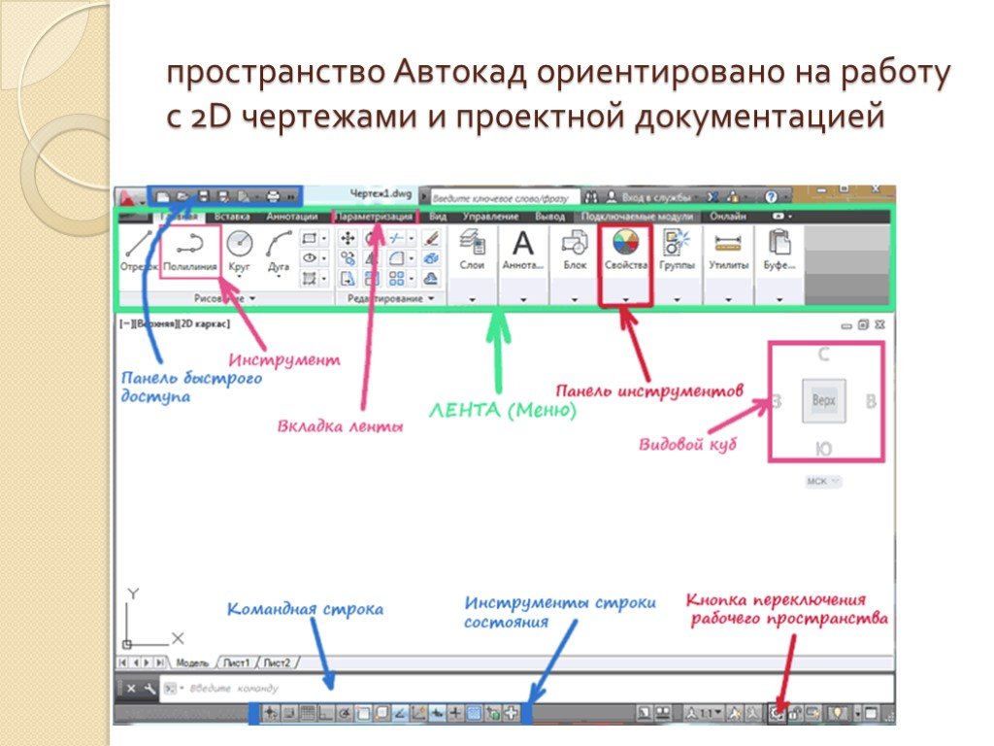Select the Rectangle tool in Рисование panel

click(x=310, y=239)
